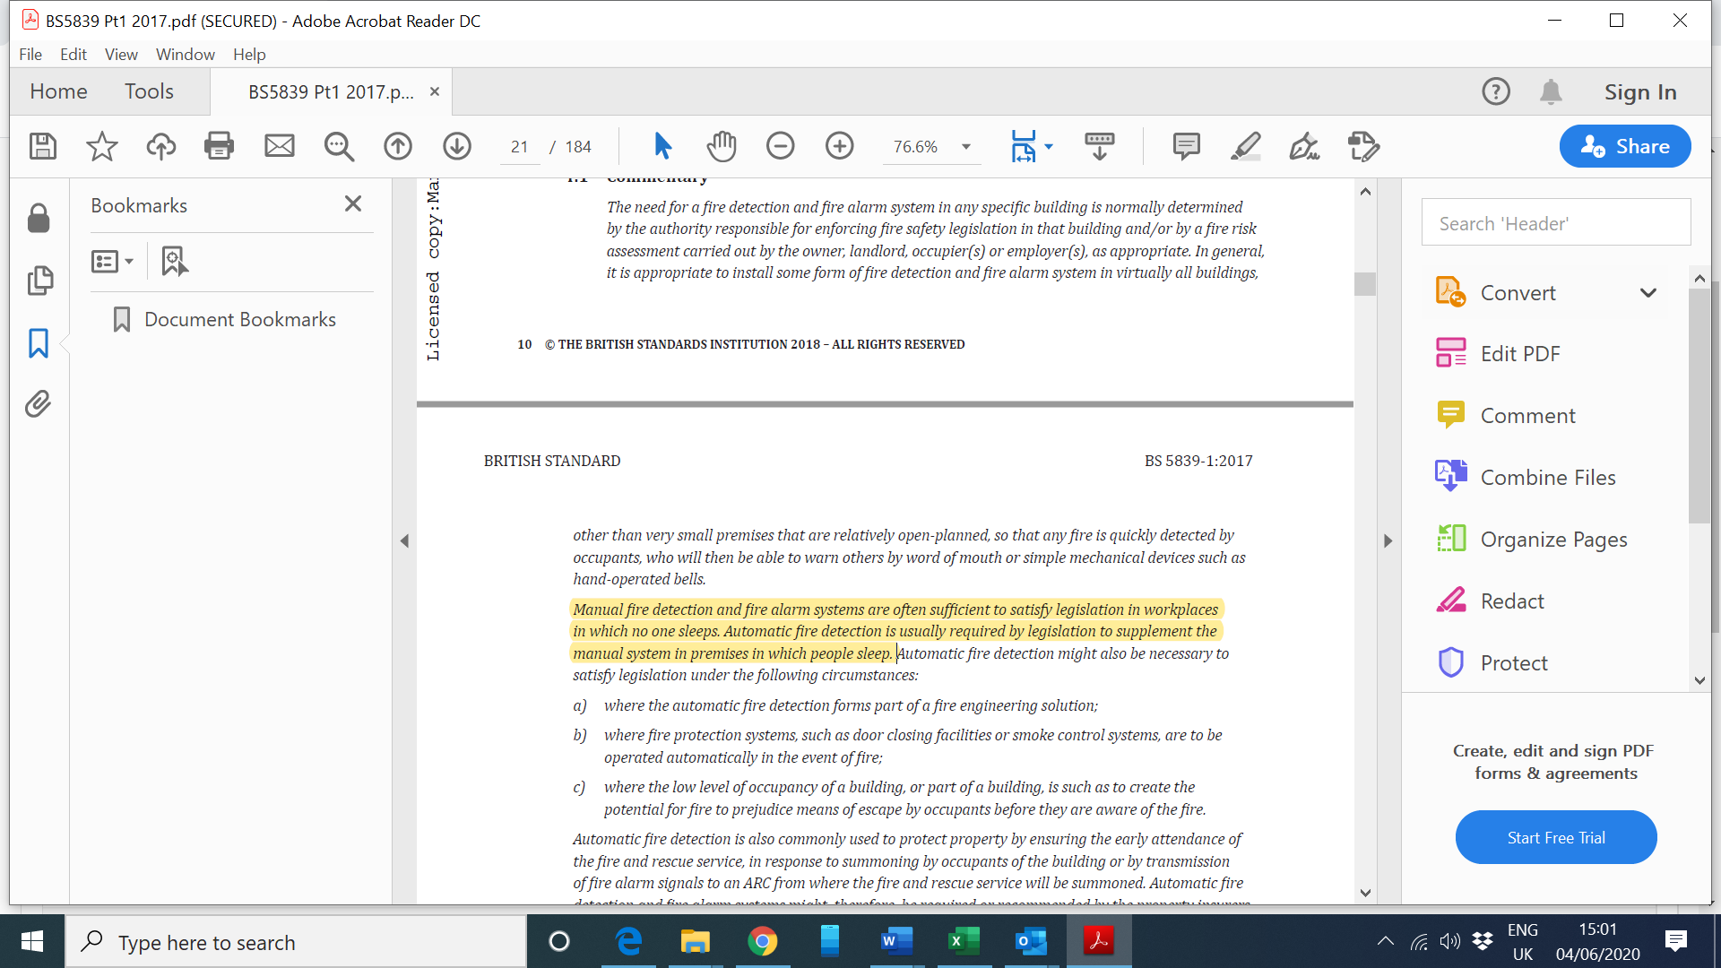
Task: Open the View menu
Action: click(121, 54)
